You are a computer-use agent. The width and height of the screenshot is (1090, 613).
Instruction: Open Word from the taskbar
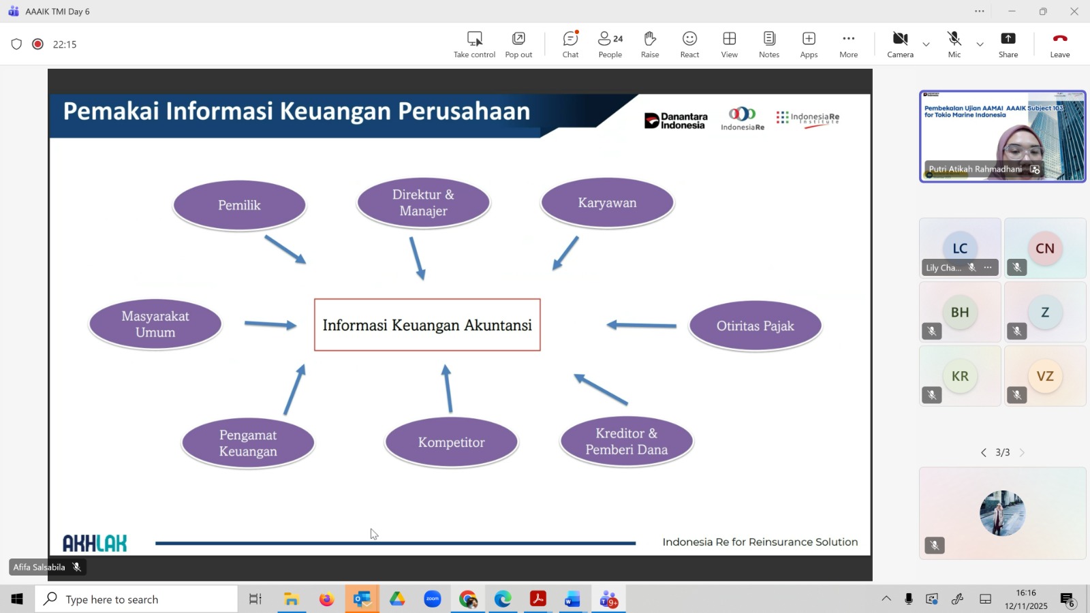(572, 599)
